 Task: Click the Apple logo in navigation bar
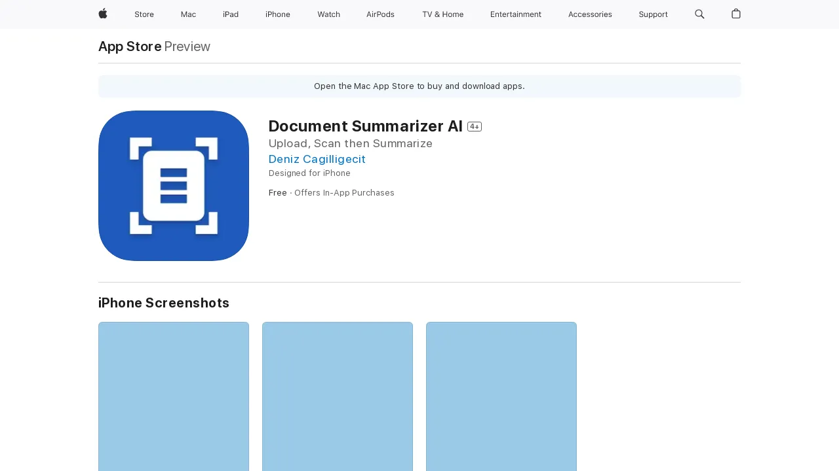click(x=102, y=14)
